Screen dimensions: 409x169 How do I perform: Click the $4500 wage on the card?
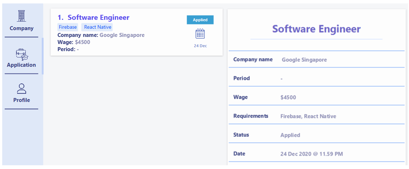coord(83,42)
